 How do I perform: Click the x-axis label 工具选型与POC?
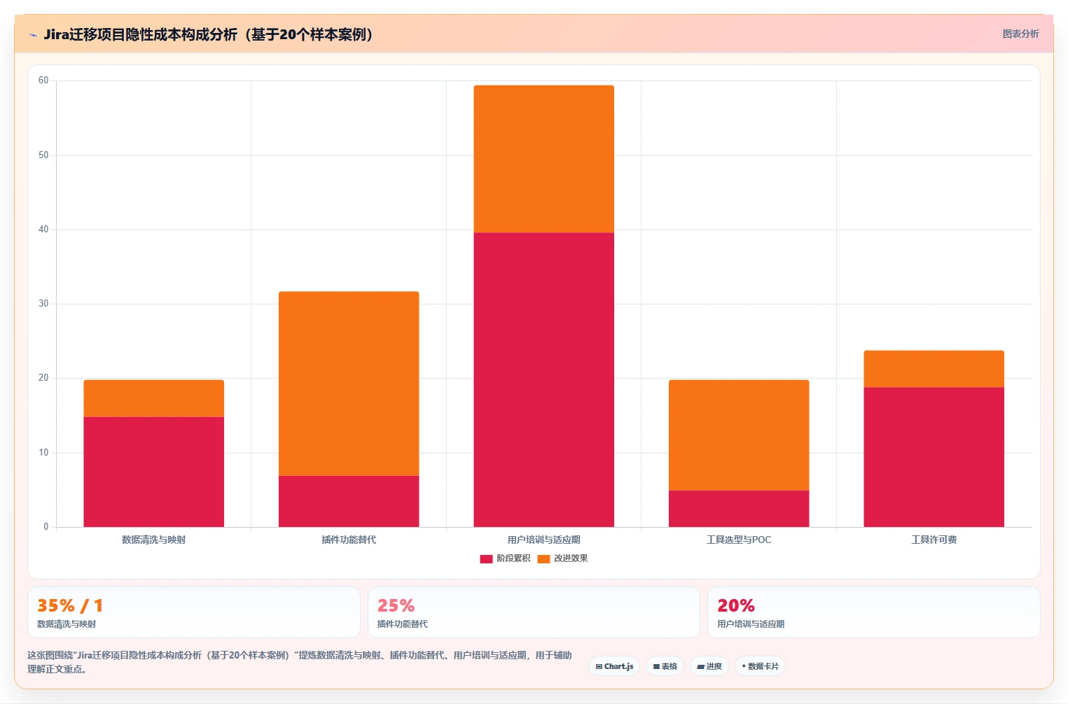pos(739,540)
